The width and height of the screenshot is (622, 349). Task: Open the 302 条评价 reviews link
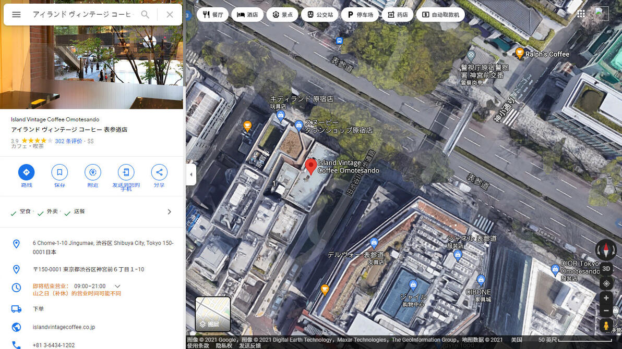(69, 141)
